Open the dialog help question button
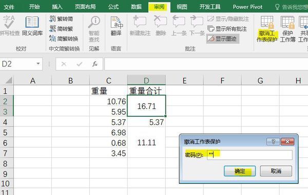The height and width of the screenshot is (195, 308). pyautogui.click(x=273, y=141)
